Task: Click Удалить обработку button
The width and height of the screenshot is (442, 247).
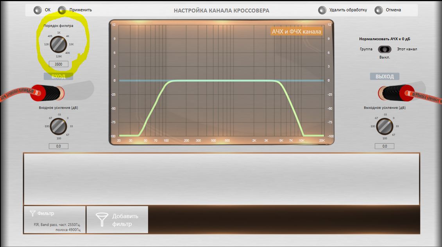Action: (x=343, y=10)
